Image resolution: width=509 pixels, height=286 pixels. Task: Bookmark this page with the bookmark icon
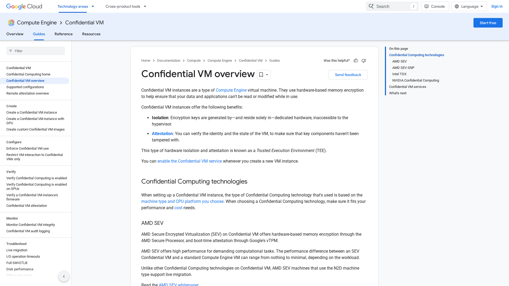click(x=261, y=75)
